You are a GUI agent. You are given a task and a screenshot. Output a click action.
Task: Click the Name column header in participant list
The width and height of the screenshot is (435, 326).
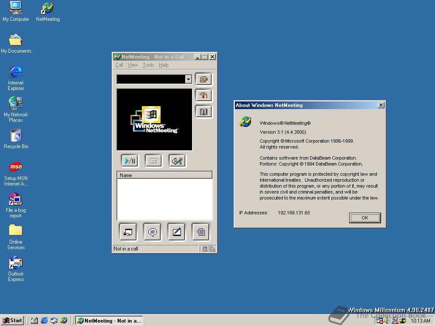pos(164,175)
